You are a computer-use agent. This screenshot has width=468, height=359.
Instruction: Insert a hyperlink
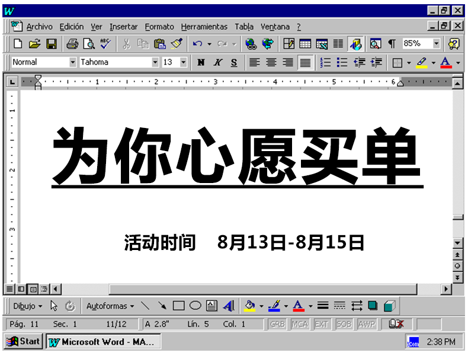(251, 44)
